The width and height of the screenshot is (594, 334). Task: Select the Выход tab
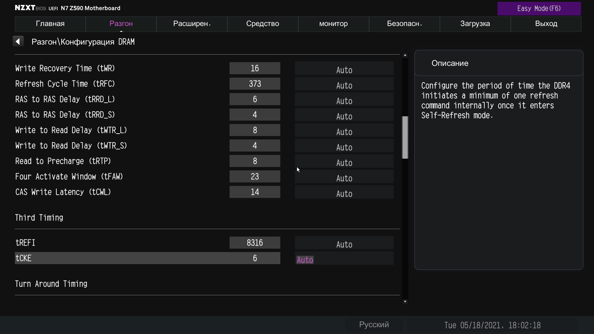point(546,24)
